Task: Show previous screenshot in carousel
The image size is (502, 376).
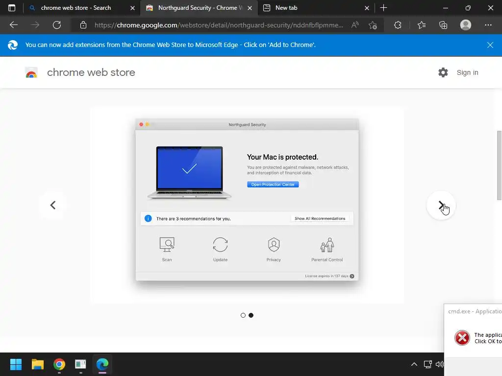Action: tap(53, 205)
